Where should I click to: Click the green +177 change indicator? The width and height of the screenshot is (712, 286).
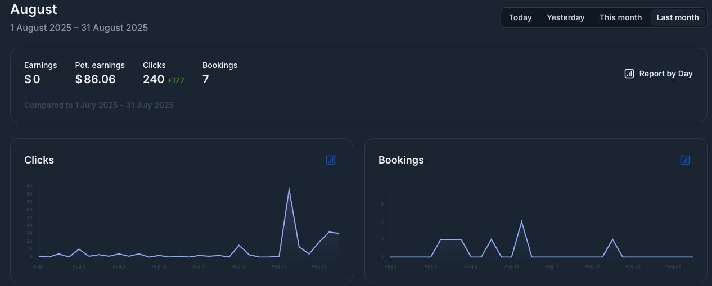pyautogui.click(x=175, y=80)
